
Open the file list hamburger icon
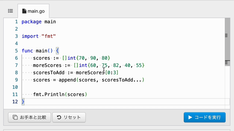click(x=11, y=11)
